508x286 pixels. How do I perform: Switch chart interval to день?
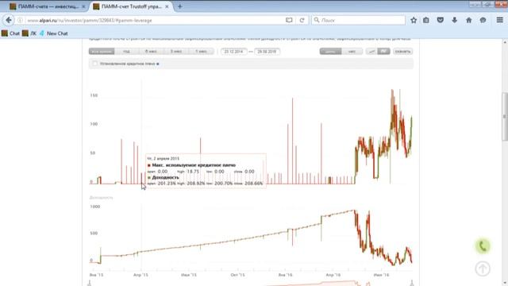pyautogui.click(x=330, y=51)
